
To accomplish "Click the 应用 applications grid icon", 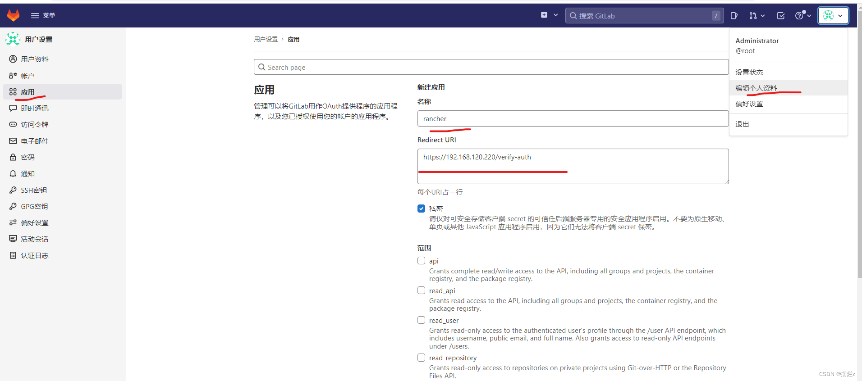I will coord(13,92).
